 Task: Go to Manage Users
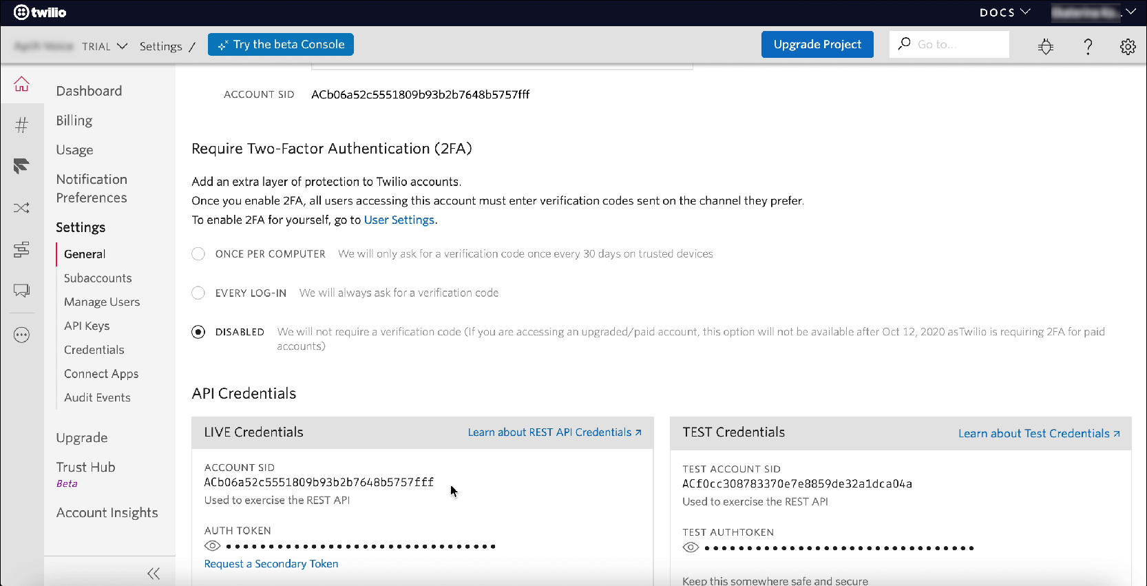(102, 302)
